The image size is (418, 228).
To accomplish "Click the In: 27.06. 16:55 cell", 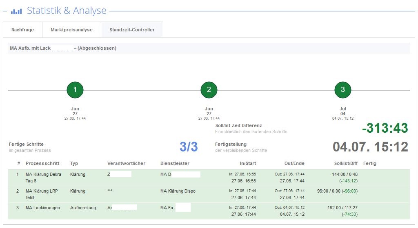I will click(x=242, y=174).
